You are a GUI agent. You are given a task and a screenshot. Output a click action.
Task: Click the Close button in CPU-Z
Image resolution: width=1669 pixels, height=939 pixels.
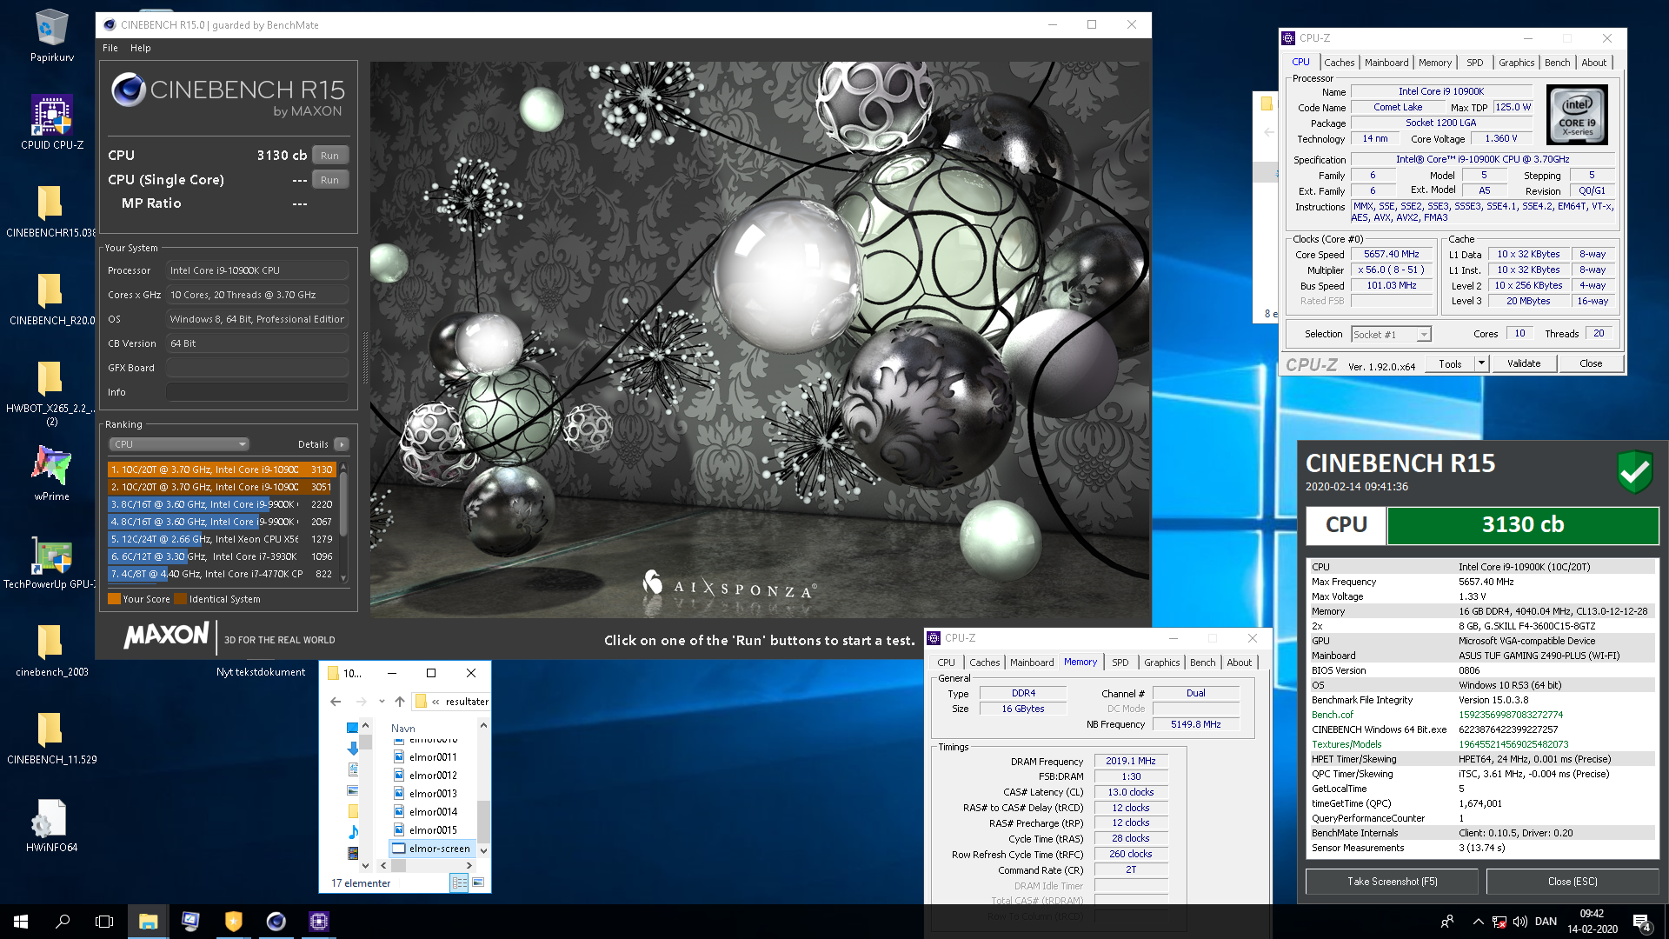1591,363
